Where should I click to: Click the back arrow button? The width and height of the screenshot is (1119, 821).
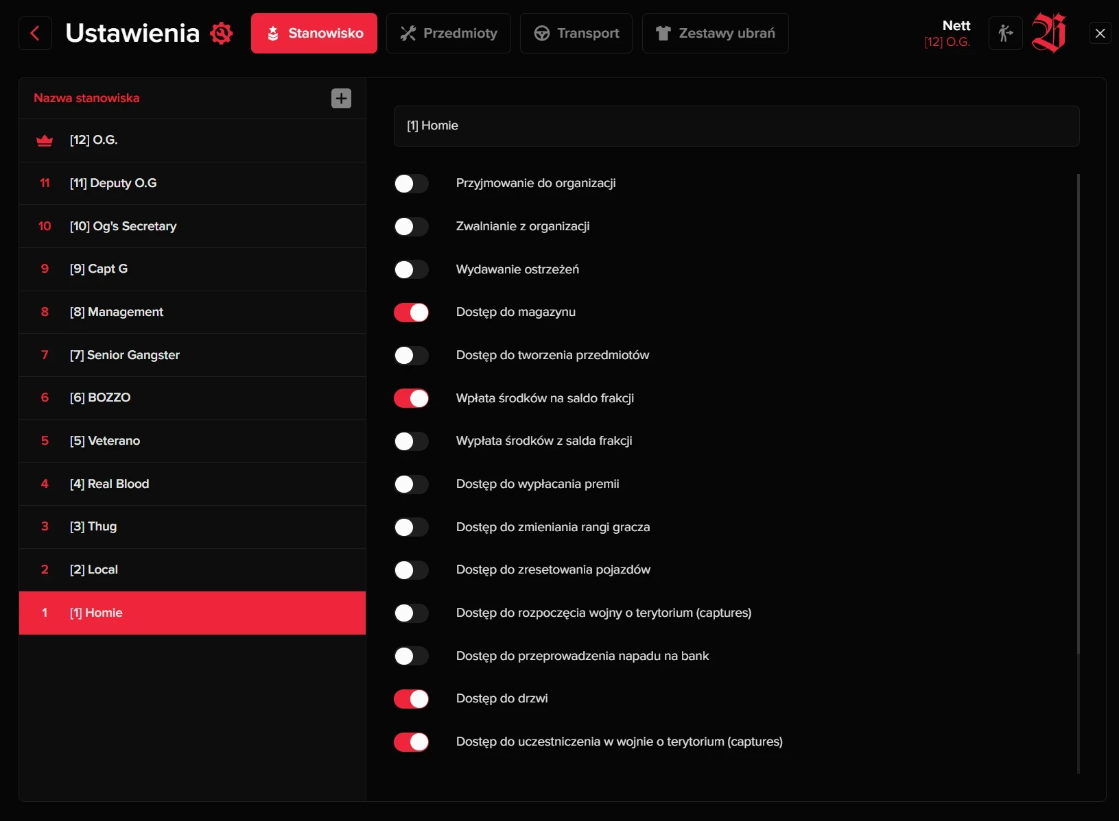click(x=35, y=33)
